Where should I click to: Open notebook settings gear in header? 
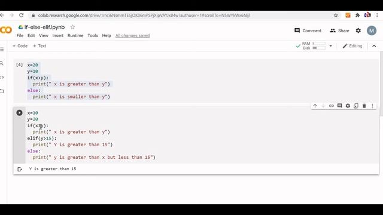(x=358, y=30)
